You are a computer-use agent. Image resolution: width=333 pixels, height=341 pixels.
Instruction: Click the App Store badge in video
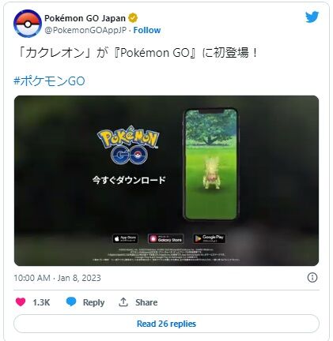[125, 238]
